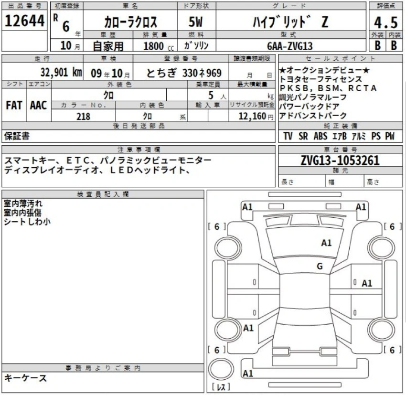Click the PS equipment code
The height and width of the screenshot is (395, 406).
pos(376,136)
